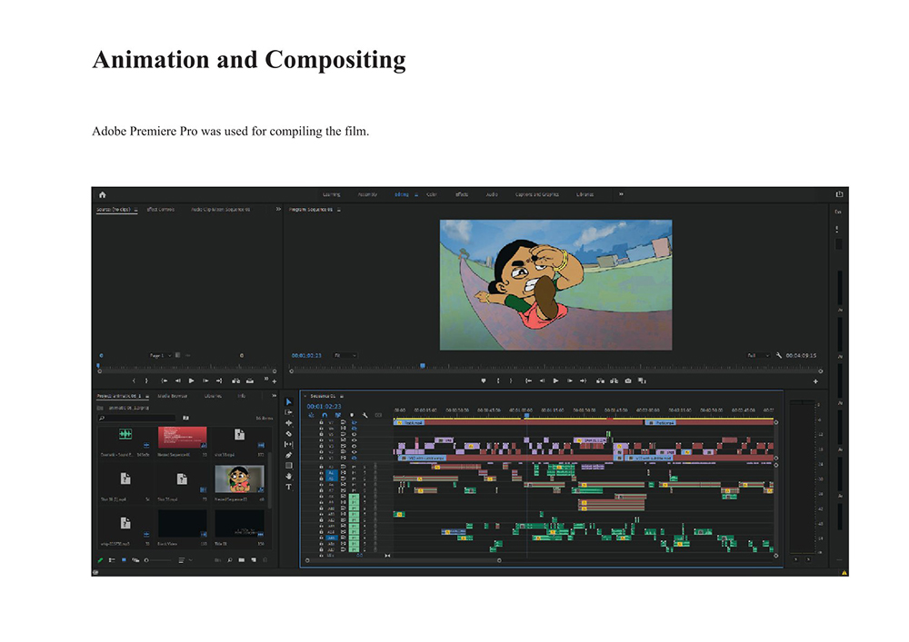Image resolution: width=909 pixels, height=642 pixels.
Task: Click Lift button in Program Monitor
Action: pyautogui.click(x=600, y=380)
